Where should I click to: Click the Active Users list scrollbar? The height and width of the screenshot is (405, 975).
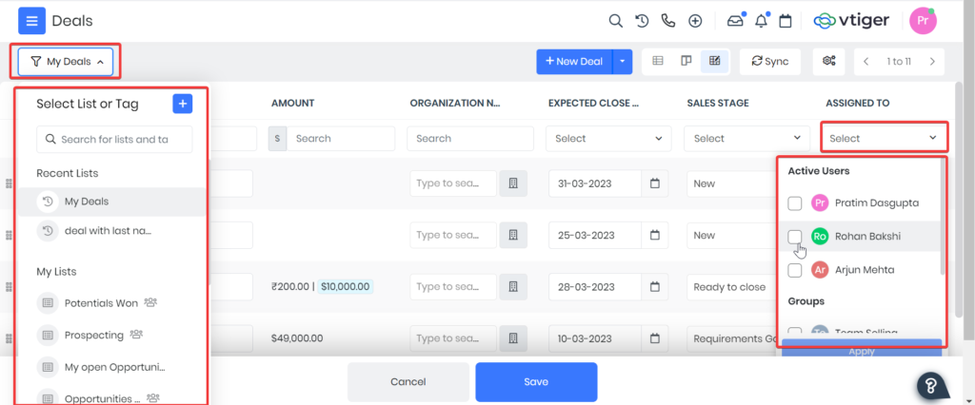click(x=944, y=218)
